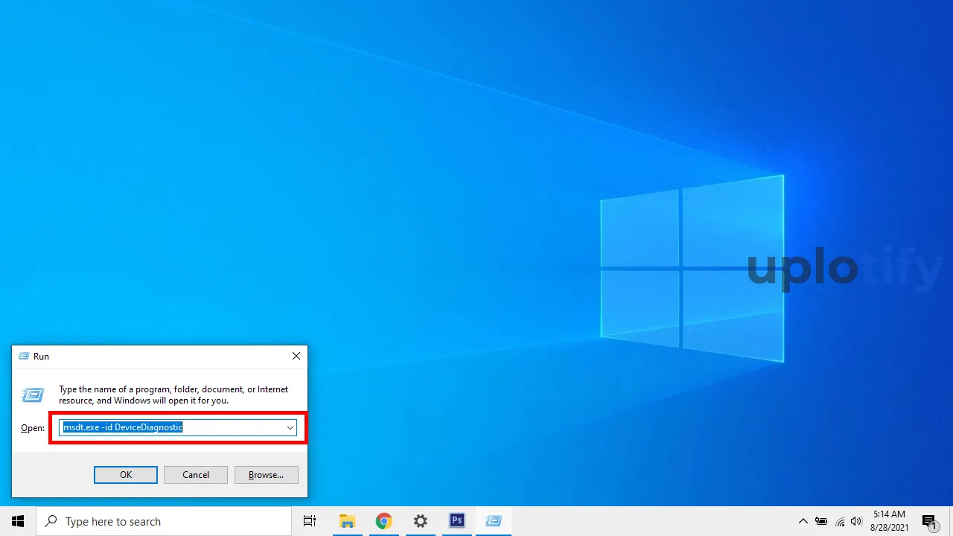Select the Run app taskbar icon
Viewport: 953px width, 536px height.
[494, 521]
